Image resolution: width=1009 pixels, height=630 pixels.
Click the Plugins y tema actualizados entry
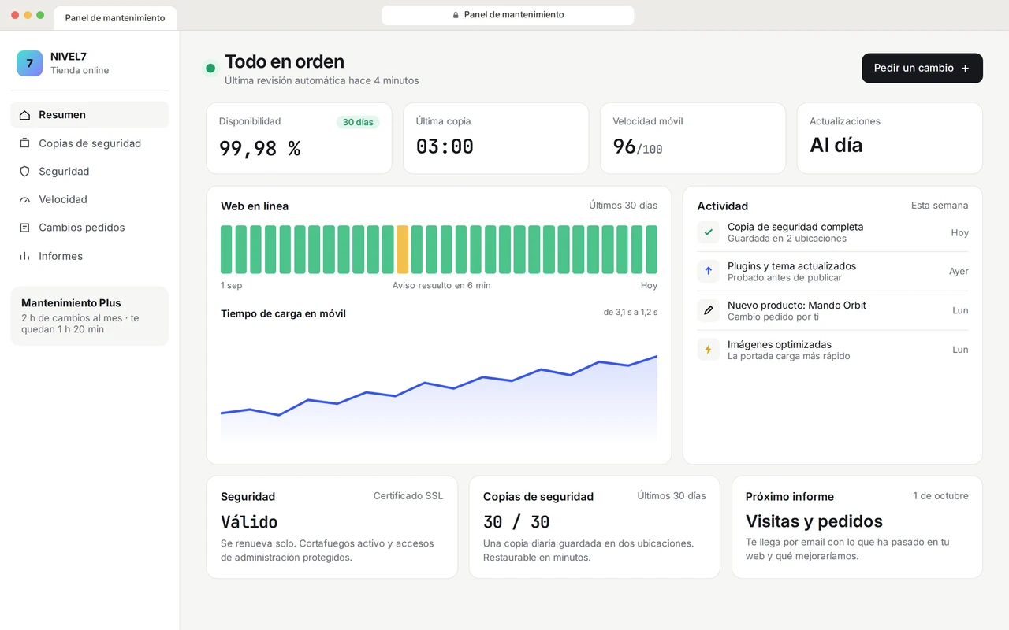(832, 271)
